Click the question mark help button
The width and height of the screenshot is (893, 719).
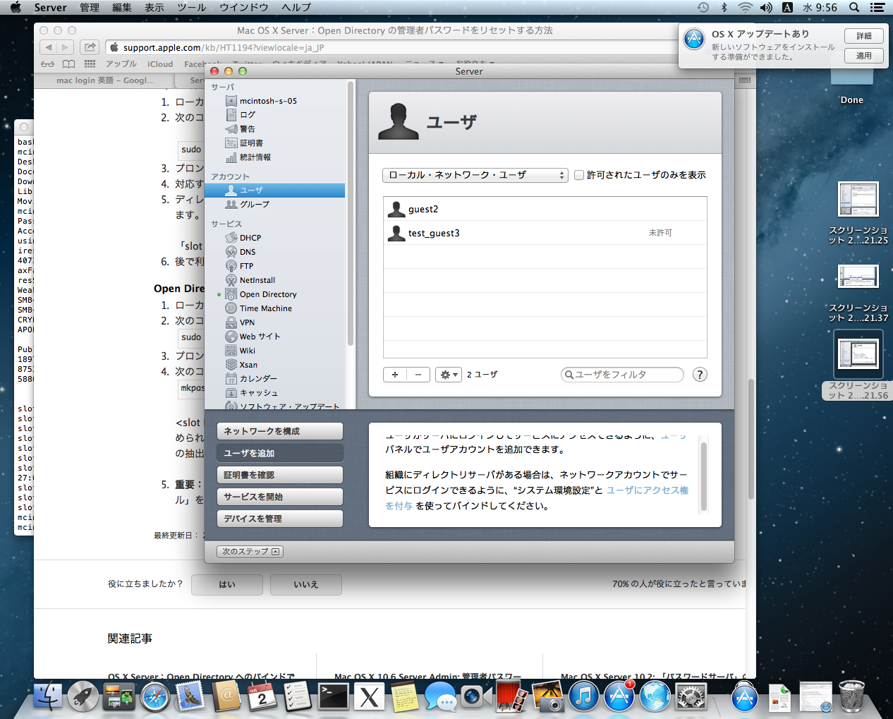point(700,375)
